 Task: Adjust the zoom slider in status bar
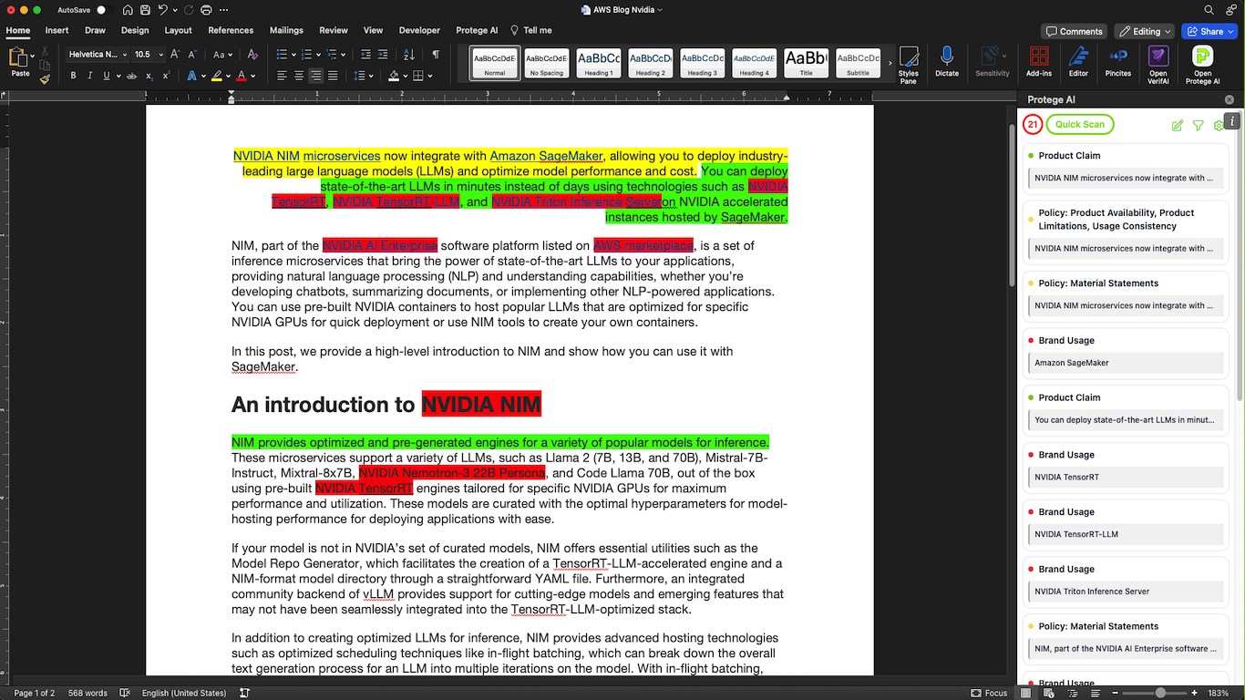coord(1160,693)
